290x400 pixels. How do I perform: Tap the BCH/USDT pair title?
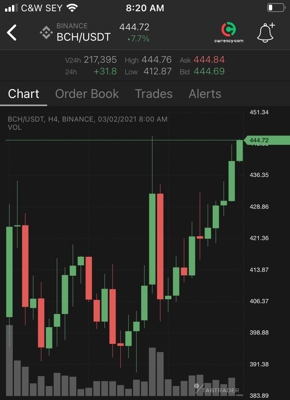click(84, 37)
